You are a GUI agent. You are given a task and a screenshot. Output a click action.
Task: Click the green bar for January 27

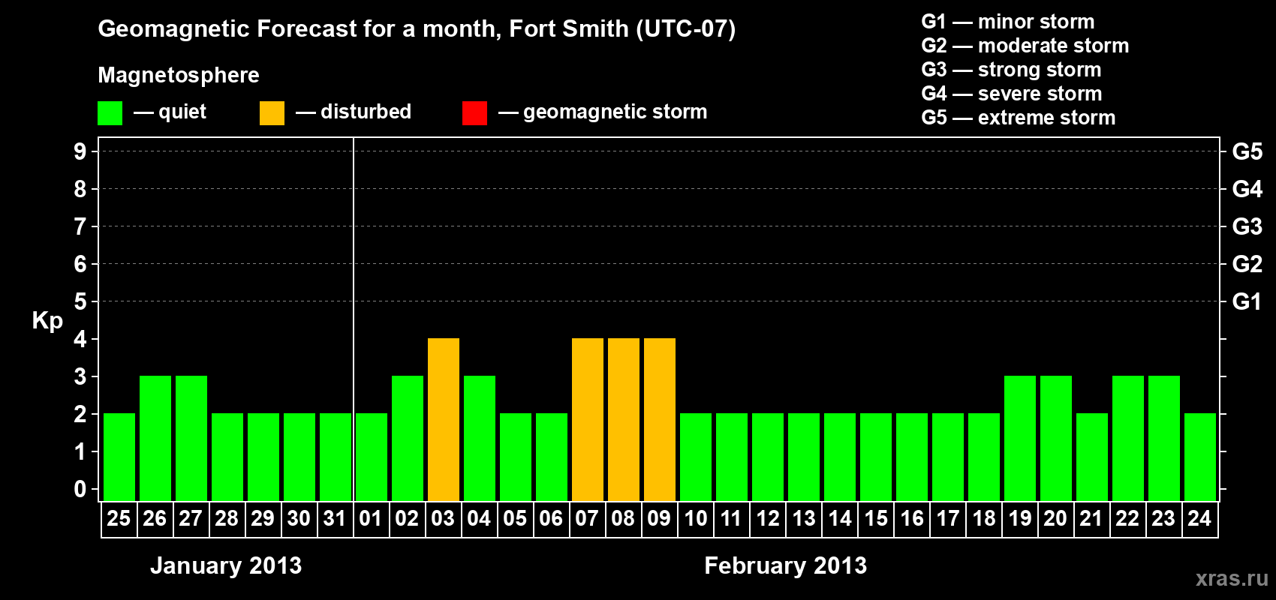pos(191,439)
